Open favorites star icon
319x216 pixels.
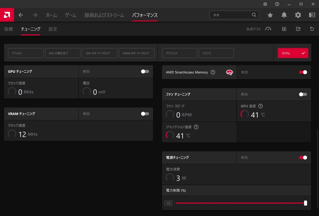pyautogui.click(x=270, y=15)
